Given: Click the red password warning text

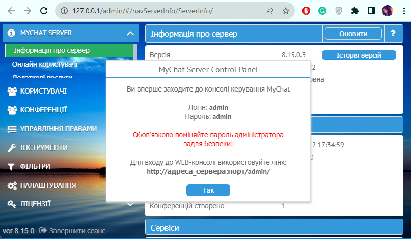Looking at the screenshot, I should (208, 139).
